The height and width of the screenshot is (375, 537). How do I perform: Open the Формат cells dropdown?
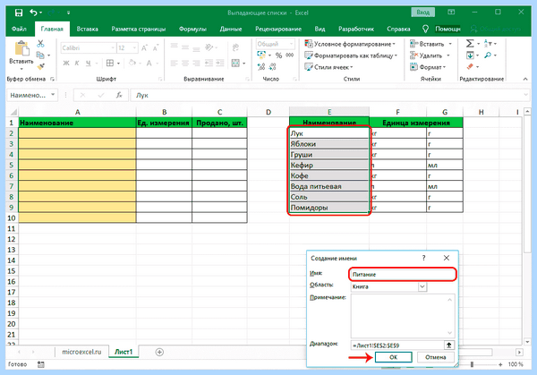(x=428, y=67)
